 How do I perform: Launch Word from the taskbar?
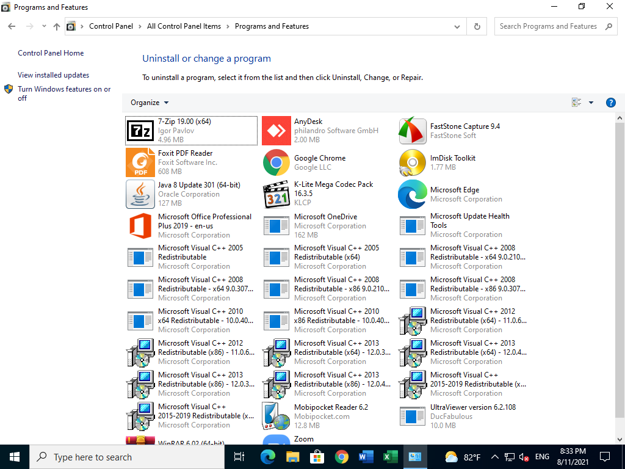click(366, 457)
